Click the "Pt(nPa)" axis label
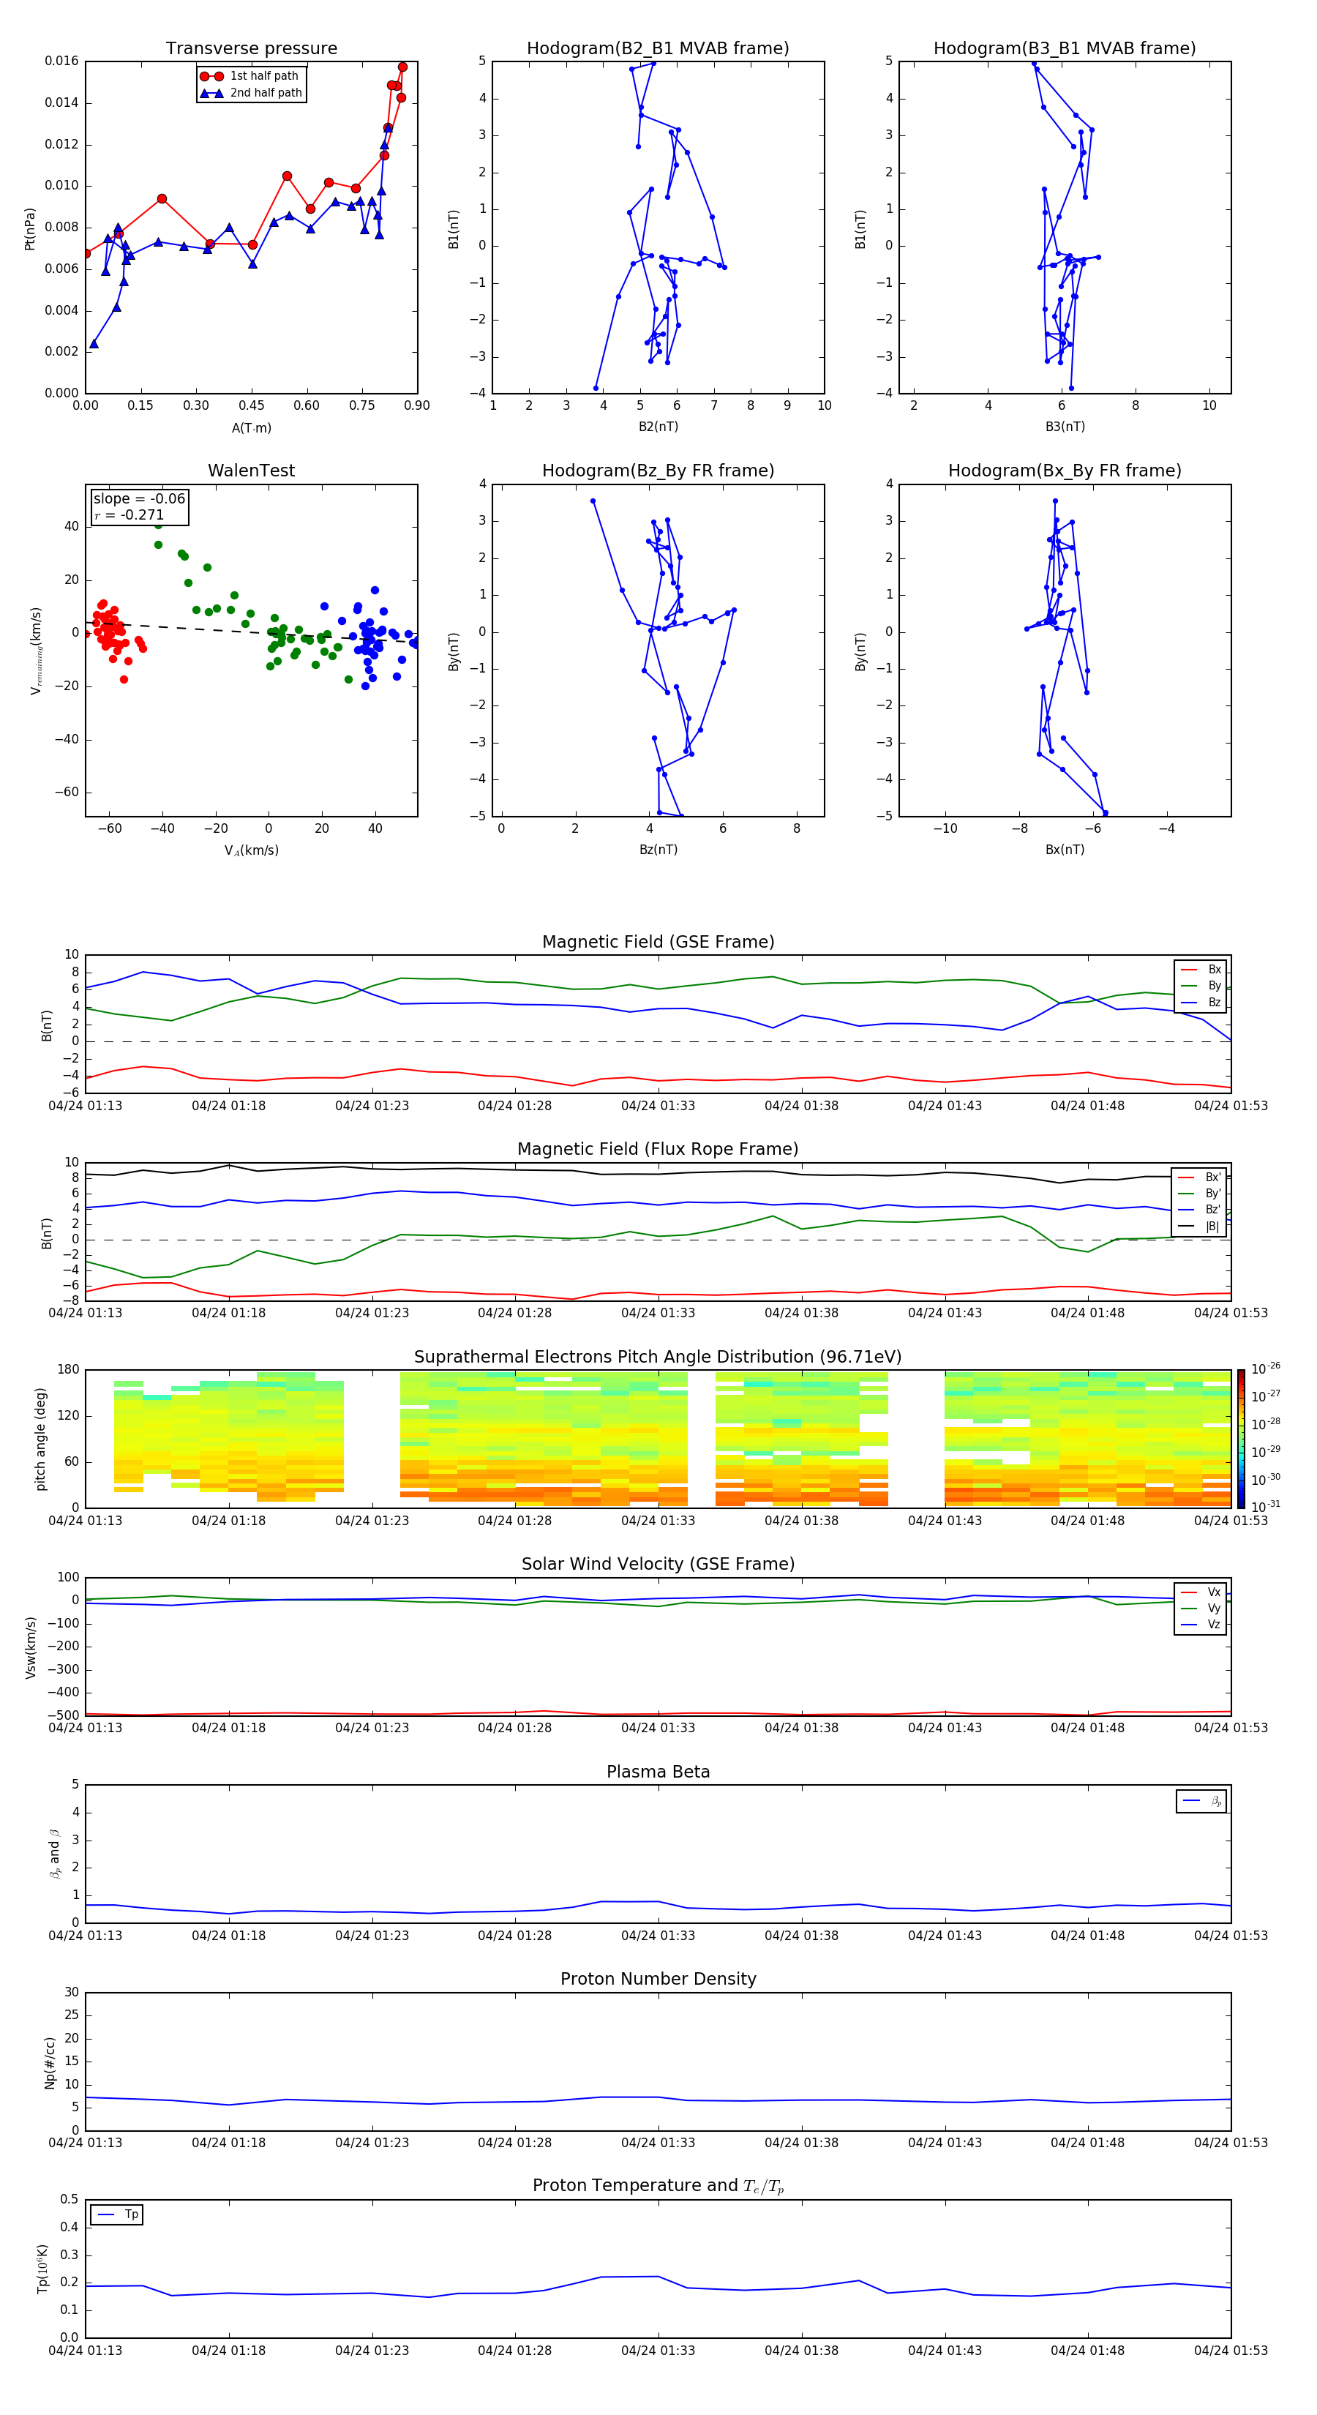Image resolution: width=1317 pixels, height=2415 pixels. click(29, 228)
